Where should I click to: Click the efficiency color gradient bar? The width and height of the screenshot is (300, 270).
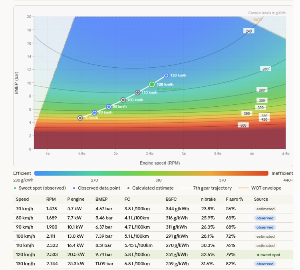(x=151, y=173)
